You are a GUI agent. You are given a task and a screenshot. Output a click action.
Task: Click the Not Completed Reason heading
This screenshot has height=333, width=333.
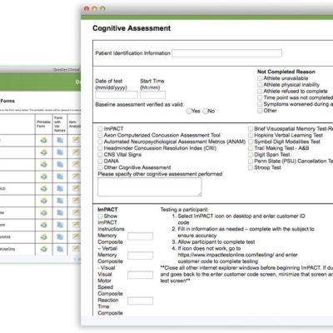click(286, 72)
